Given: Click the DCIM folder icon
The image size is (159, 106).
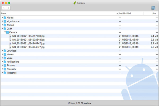Looking at the screenshot, I should click(x=5, y=29).
